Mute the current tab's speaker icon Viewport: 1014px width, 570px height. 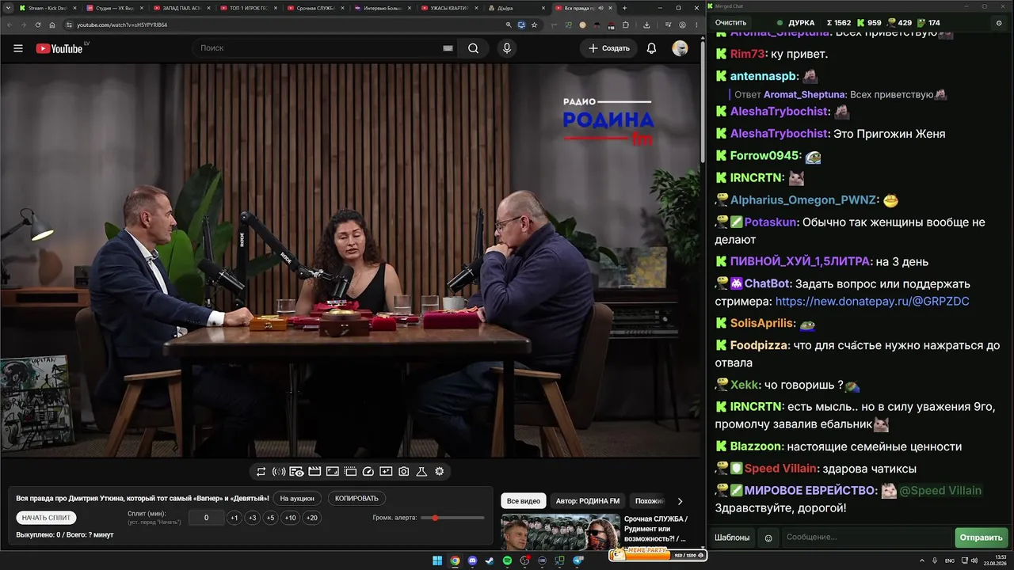pos(601,8)
